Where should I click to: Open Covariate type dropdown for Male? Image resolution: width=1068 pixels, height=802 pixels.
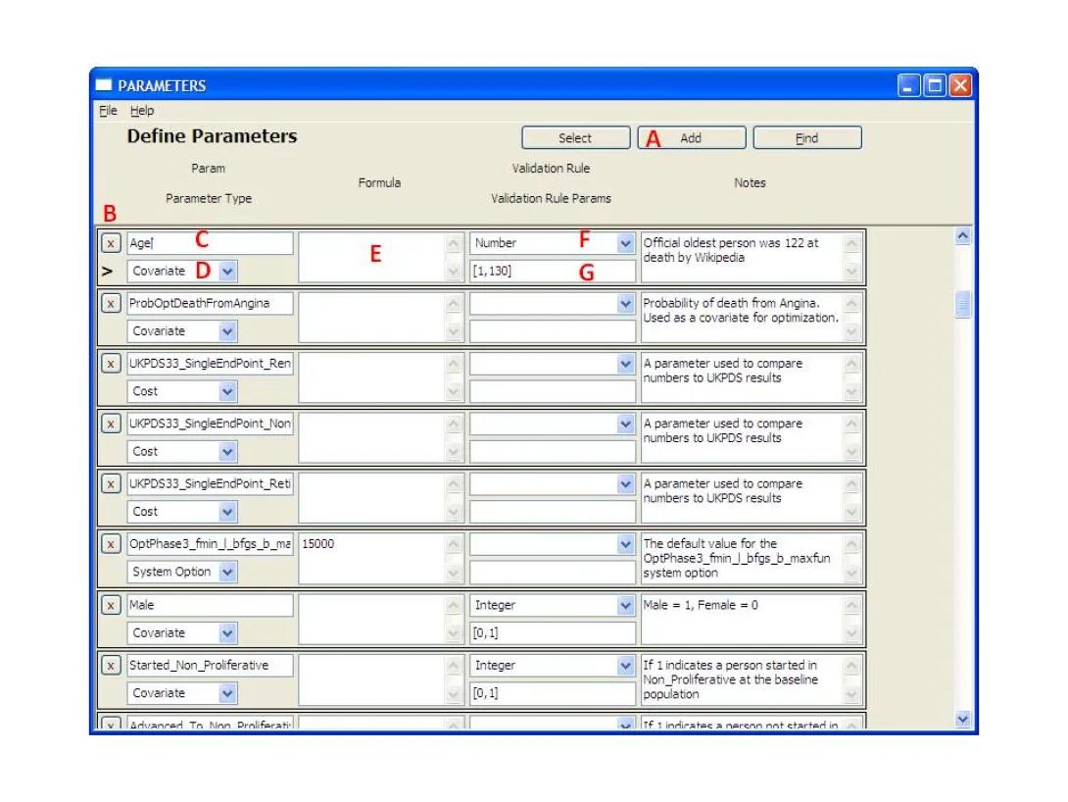pos(227,633)
